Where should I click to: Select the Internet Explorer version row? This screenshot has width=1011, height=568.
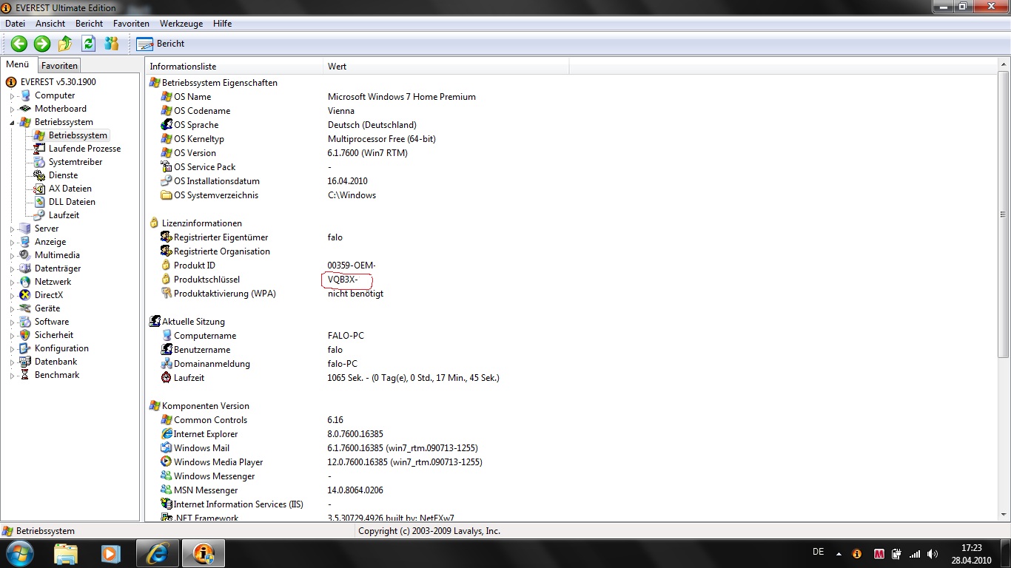click(x=571, y=434)
